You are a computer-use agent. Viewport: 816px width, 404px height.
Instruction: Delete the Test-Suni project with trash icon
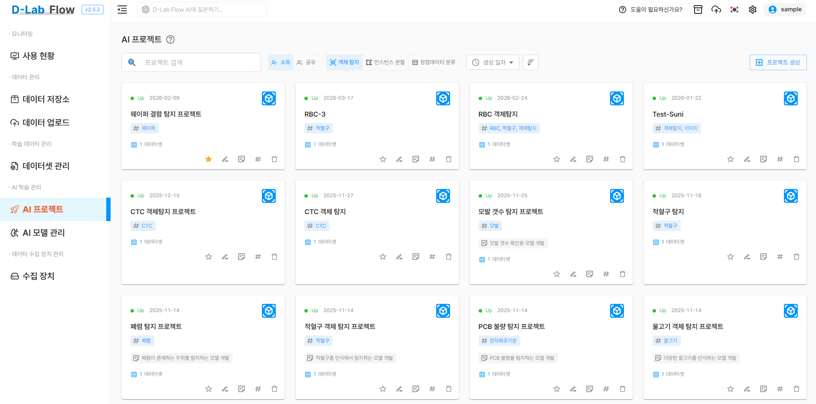pyautogui.click(x=796, y=159)
